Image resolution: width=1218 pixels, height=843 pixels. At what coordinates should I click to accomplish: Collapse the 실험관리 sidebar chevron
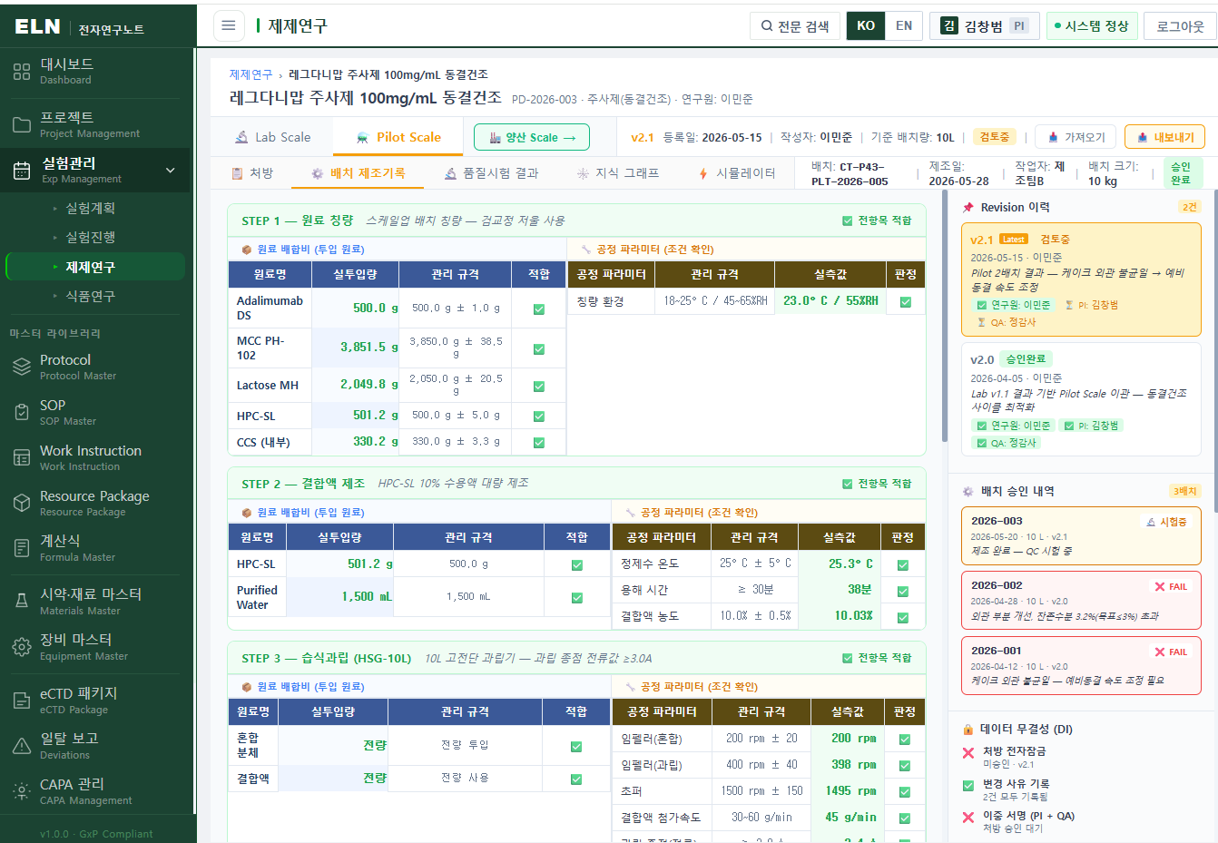pyautogui.click(x=170, y=171)
